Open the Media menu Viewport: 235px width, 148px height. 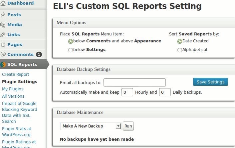point(15,25)
